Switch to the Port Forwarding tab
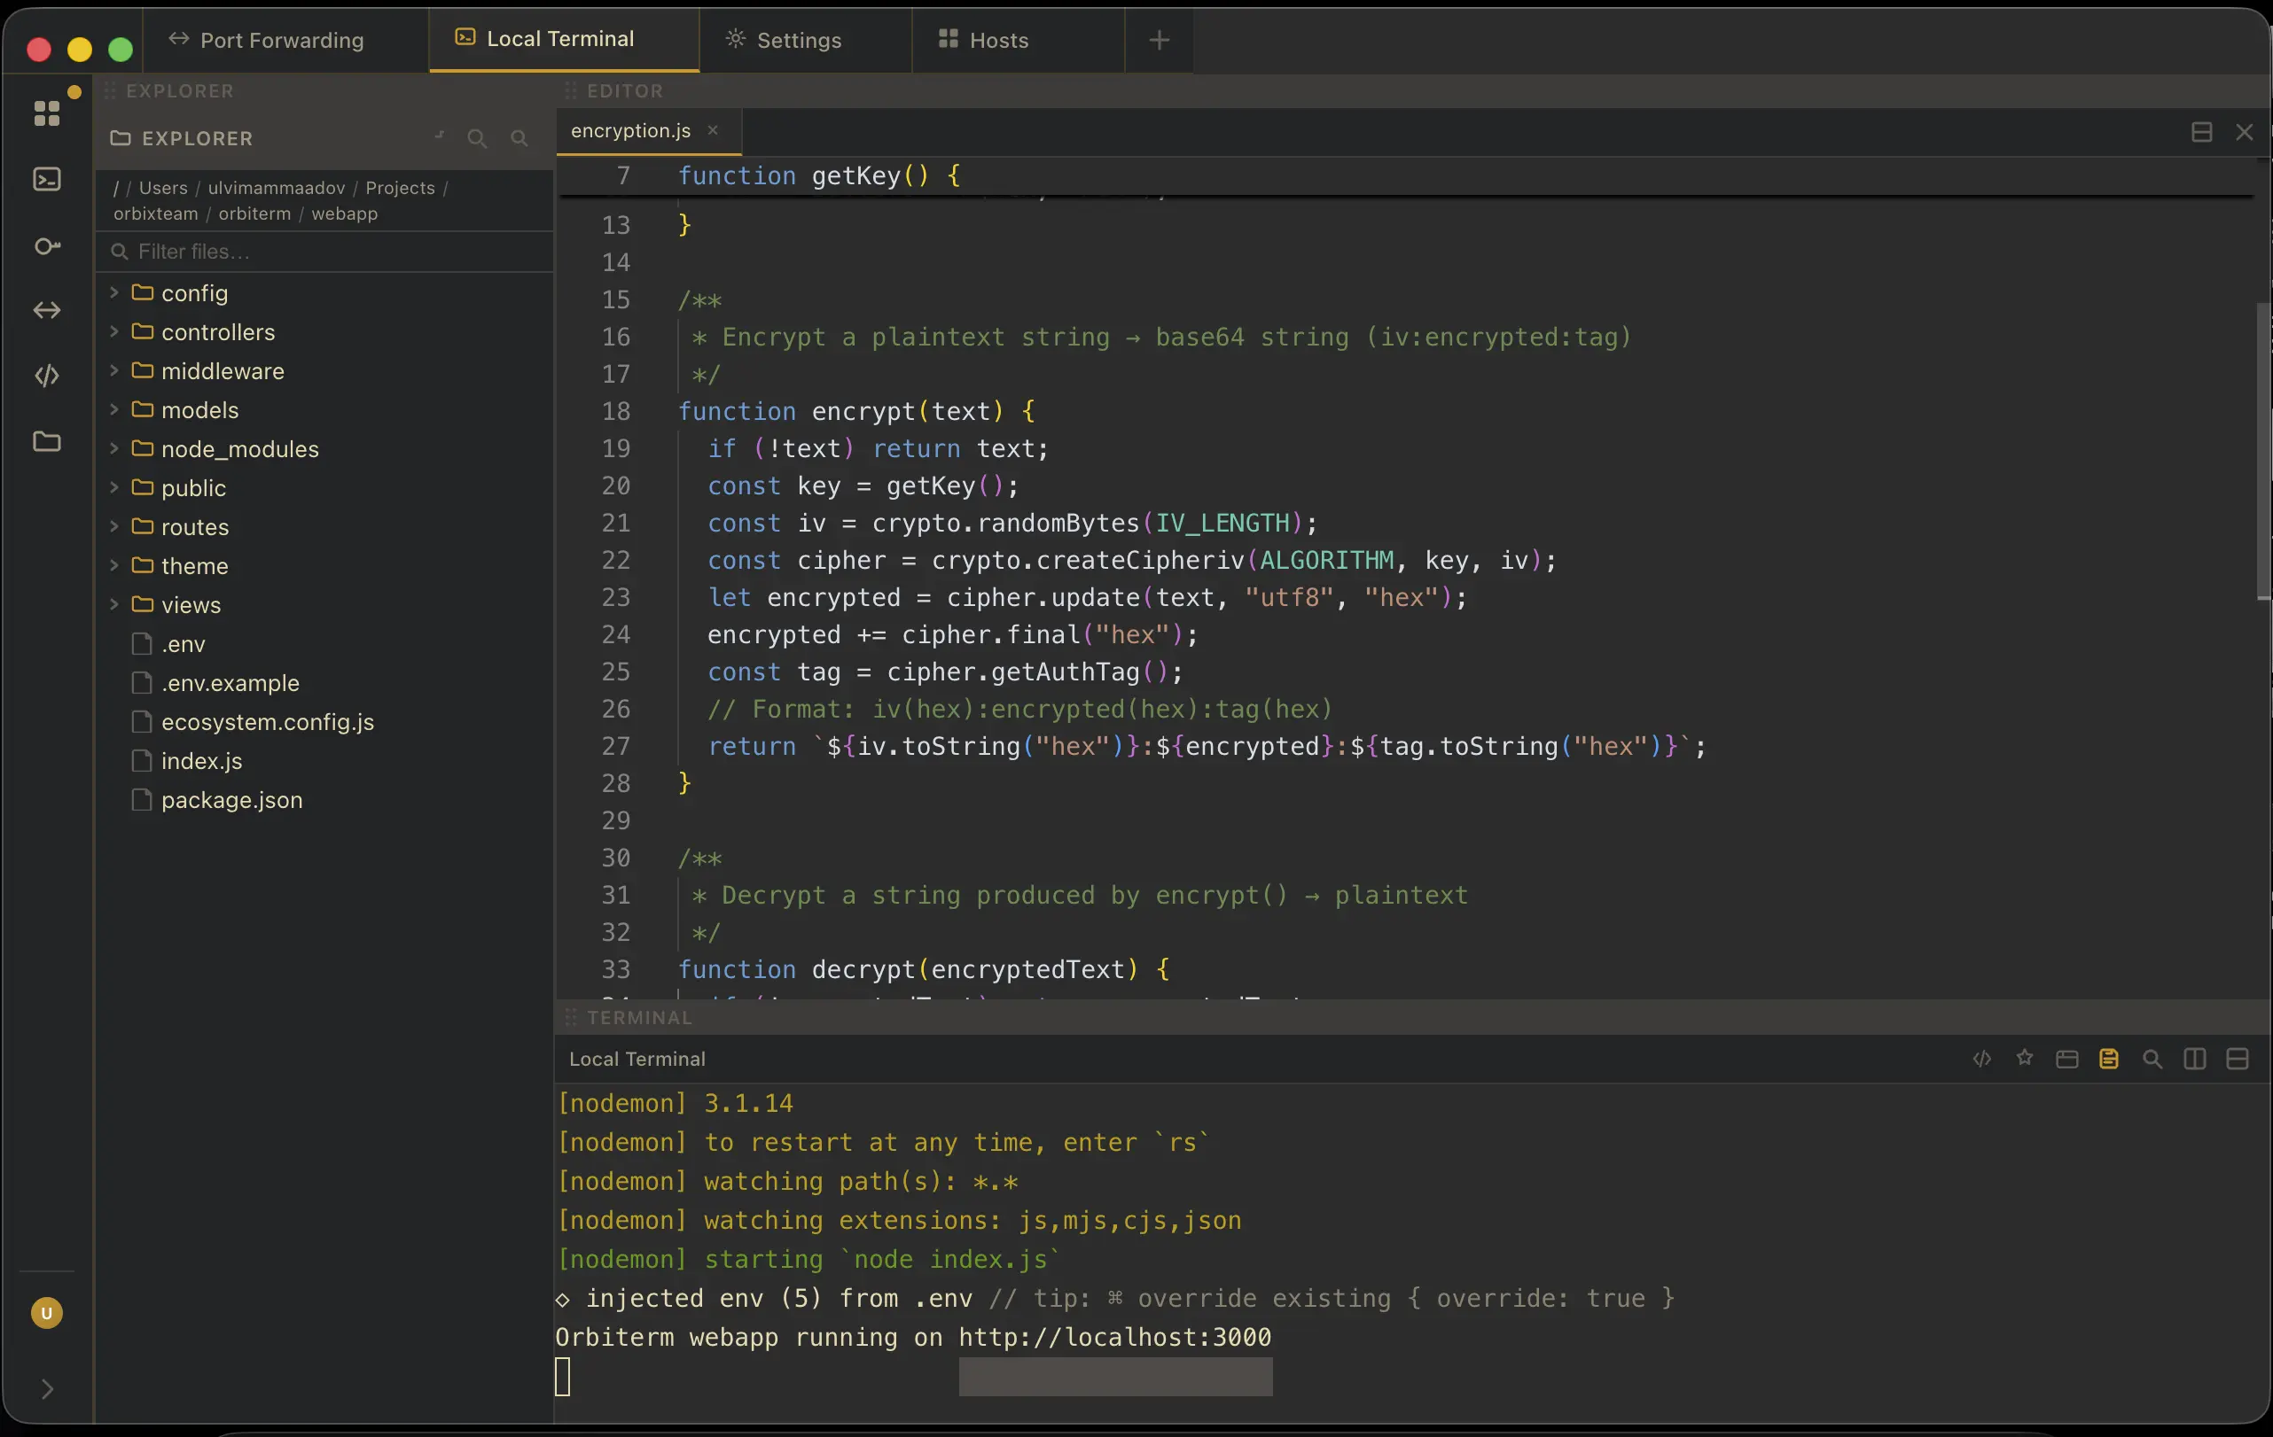 pyautogui.click(x=285, y=40)
